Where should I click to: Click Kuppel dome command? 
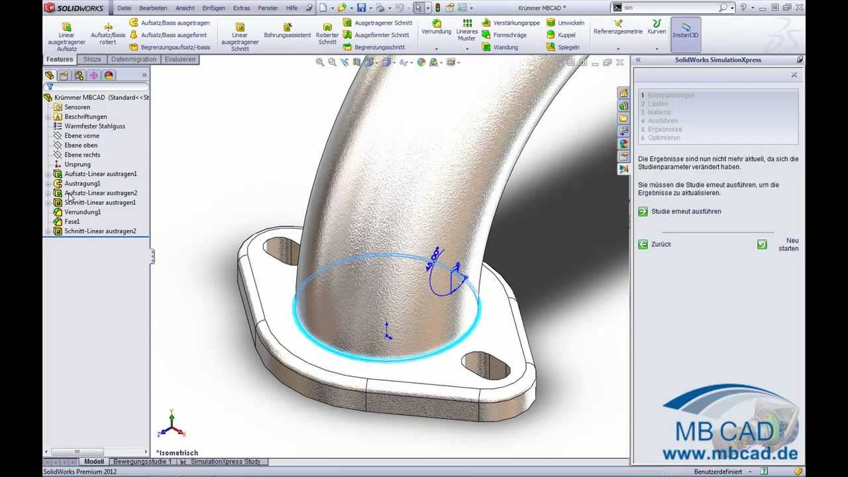pos(560,35)
